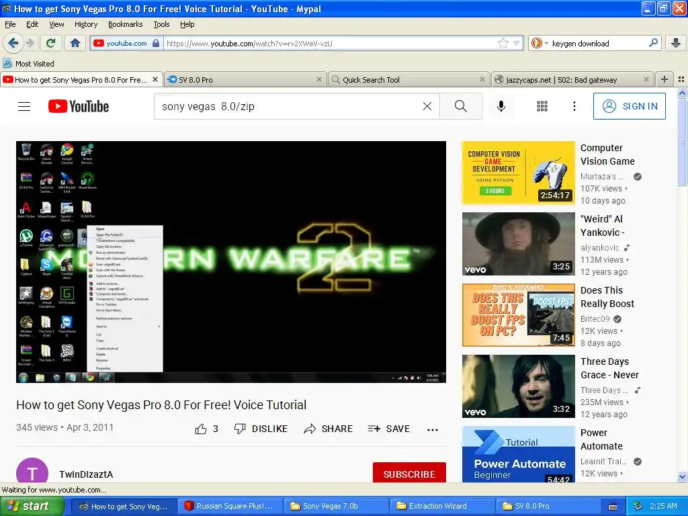The width and height of the screenshot is (688, 516).
Task: Click the SIGN IN button
Action: pyautogui.click(x=629, y=106)
